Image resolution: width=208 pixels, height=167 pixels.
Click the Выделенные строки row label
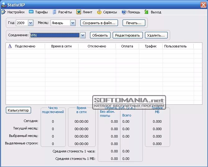coord(22,143)
